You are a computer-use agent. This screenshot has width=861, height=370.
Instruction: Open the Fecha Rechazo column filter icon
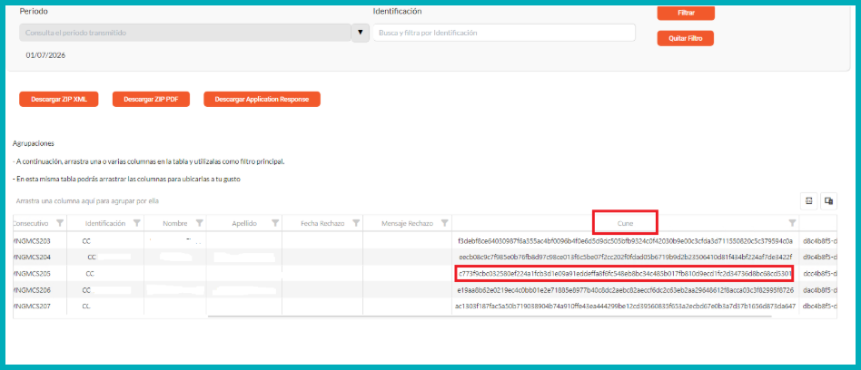(x=356, y=223)
